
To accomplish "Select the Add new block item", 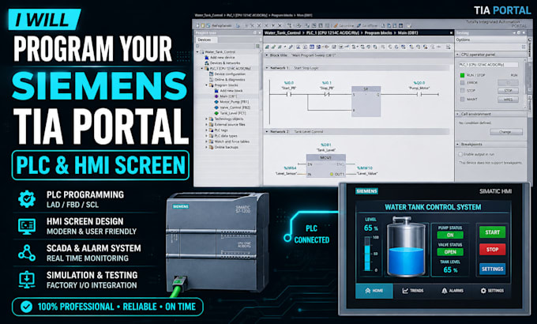I will pyautogui.click(x=228, y=91).
